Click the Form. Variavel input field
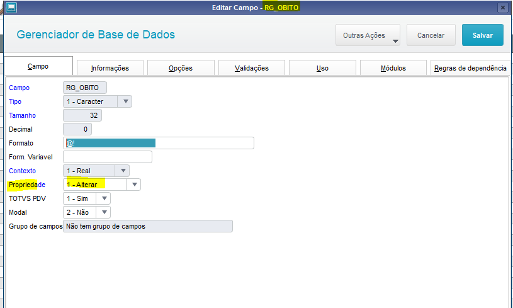The image size is (513, 308). click(x=107, y=157)
